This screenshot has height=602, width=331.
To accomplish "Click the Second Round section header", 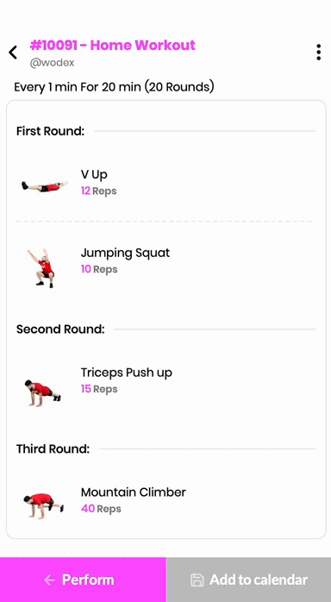I will (x=60, y=329).
